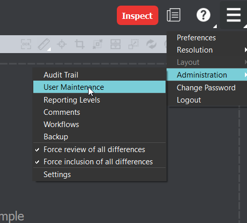Expand the Resolution submenu
Image resolution: width=247 pixels, height=223 pixels.
(207, 50)
